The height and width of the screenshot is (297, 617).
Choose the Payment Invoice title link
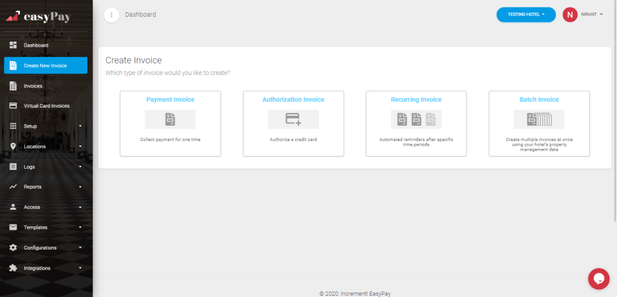point(170,100)
